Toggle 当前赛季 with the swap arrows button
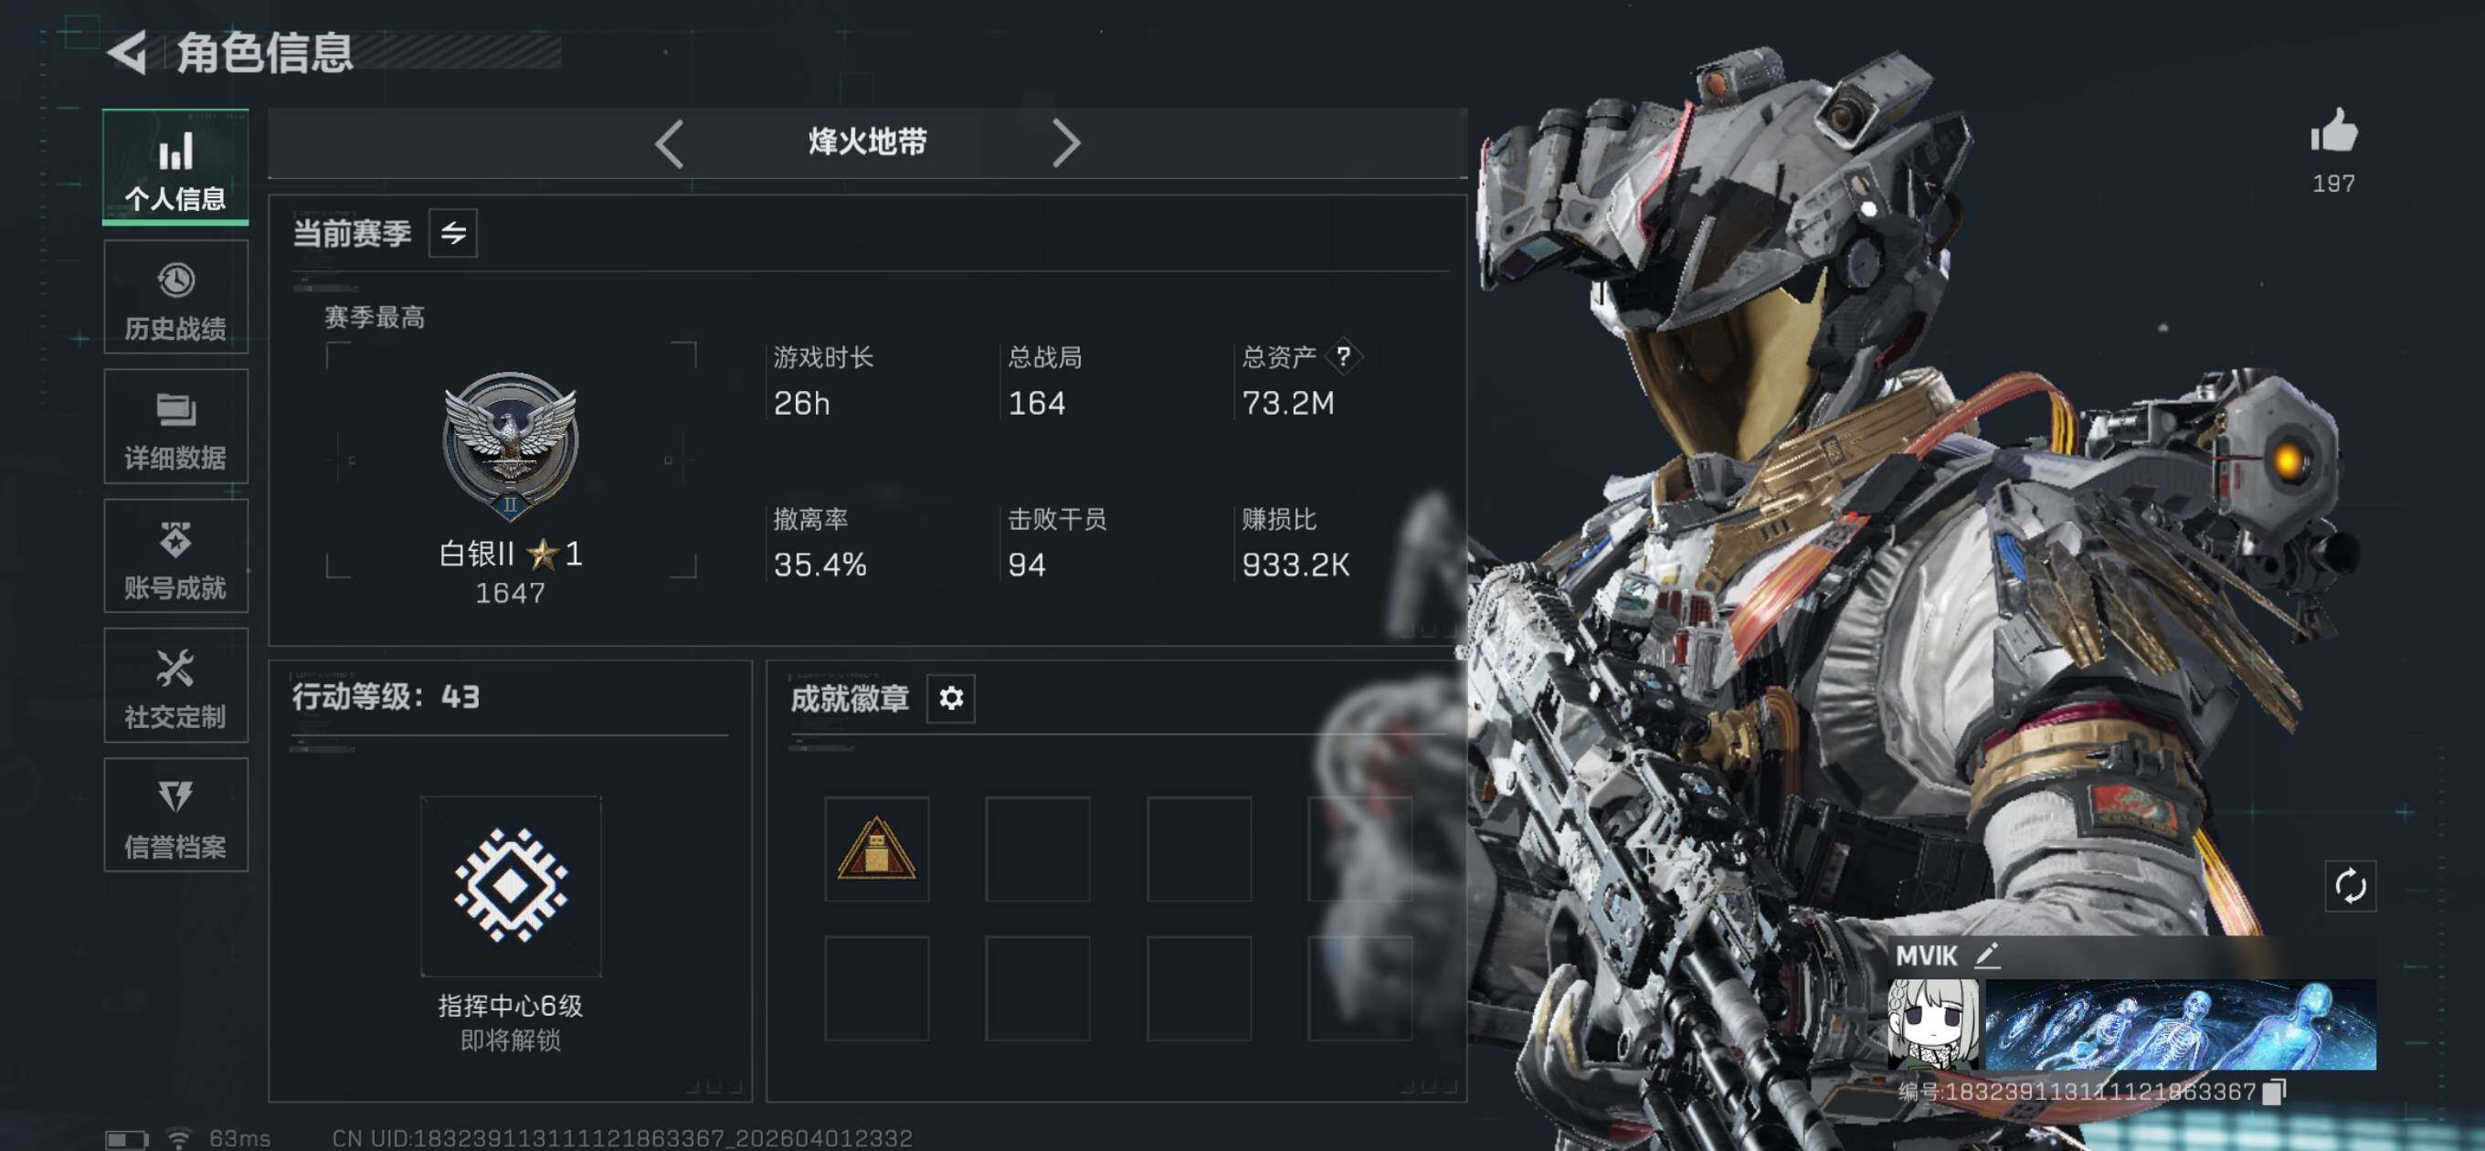2485x1151 pixels. pyautogui.click(x=452, y=233)
